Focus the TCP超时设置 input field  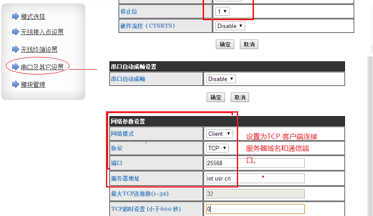tap(255, 209)
